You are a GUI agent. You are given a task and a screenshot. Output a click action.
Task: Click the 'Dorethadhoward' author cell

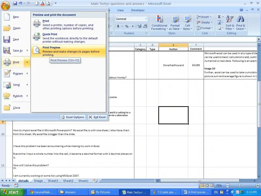tap(174, 65)
